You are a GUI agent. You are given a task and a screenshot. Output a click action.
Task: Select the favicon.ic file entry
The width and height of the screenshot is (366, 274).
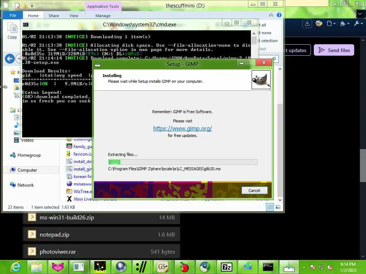coord(79,154)
